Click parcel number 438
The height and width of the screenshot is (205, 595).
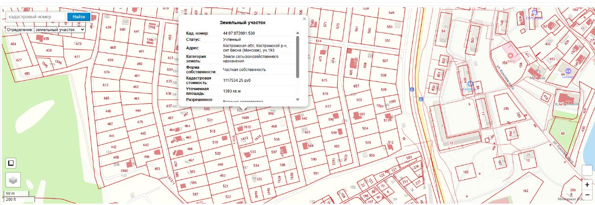pyautogui.click(x=49, y=50)
